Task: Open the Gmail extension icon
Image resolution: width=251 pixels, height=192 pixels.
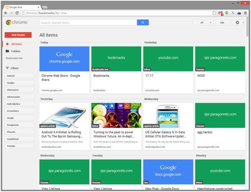Action: (x=221, y=13)
